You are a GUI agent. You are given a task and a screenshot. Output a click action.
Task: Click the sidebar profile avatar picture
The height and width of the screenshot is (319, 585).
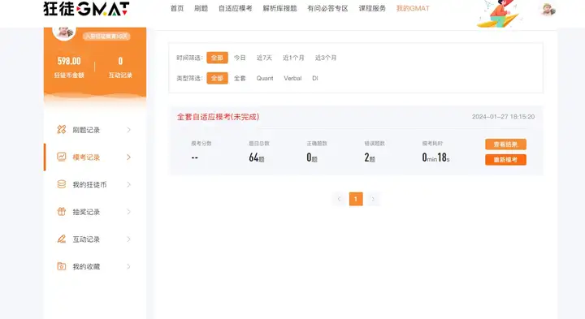(64, 33)
